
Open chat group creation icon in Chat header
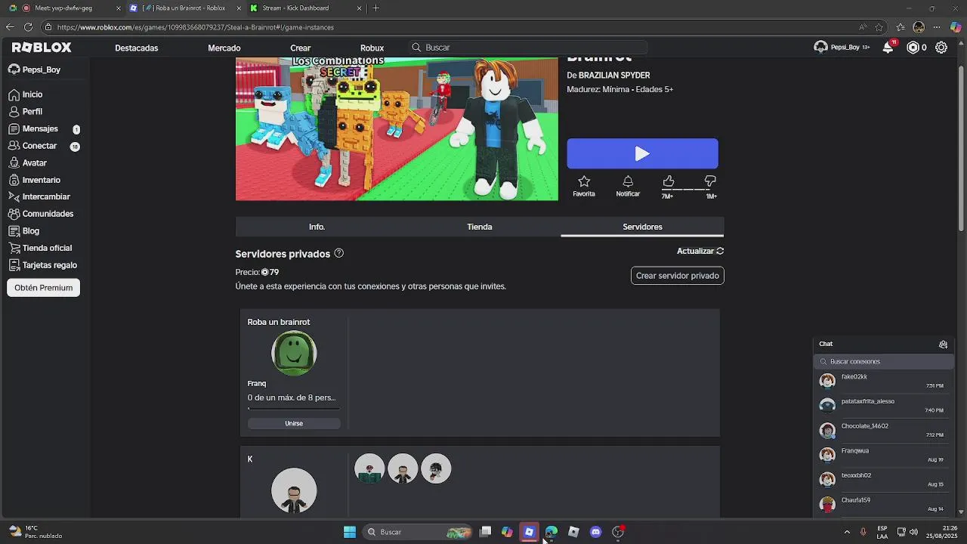pos(943,344)
